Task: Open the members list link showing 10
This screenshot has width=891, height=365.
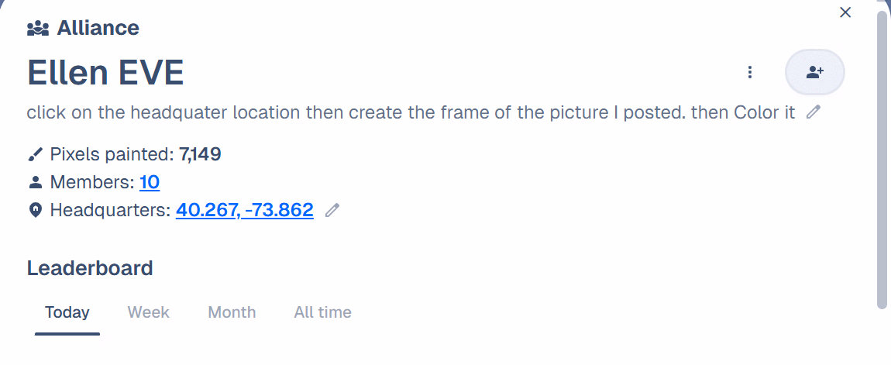Action: [150, 182]
